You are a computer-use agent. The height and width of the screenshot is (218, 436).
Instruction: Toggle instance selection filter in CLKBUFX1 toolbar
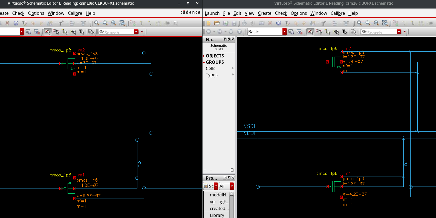(x=56, y=32)
